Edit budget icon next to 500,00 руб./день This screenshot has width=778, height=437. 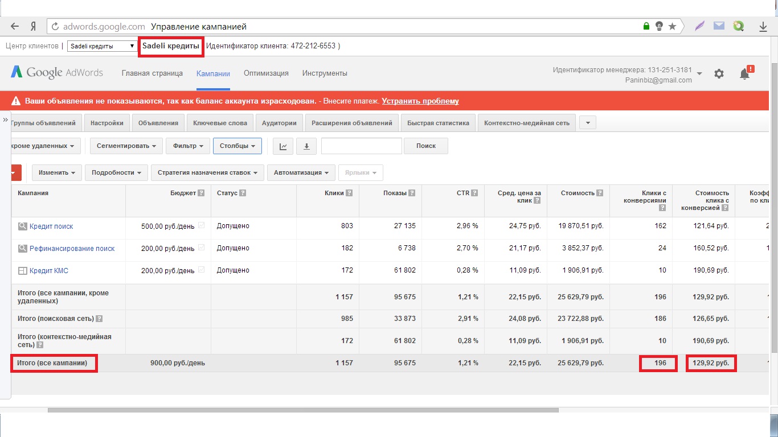pyautogui.click(x=201, y=225)
